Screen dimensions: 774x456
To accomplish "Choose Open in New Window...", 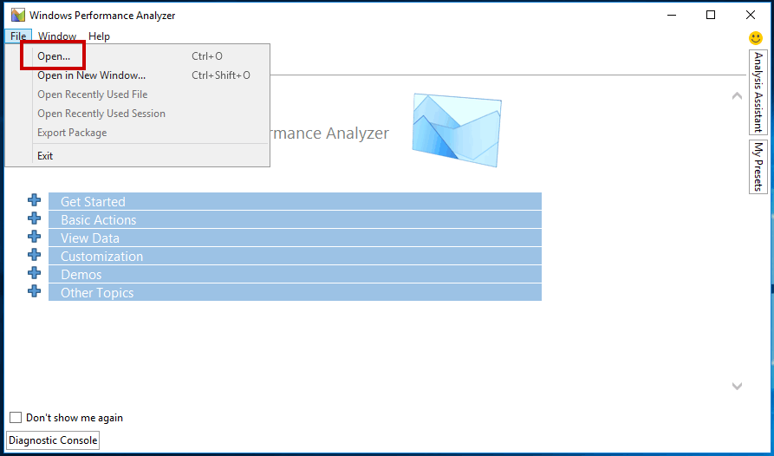I will (137, 75).
